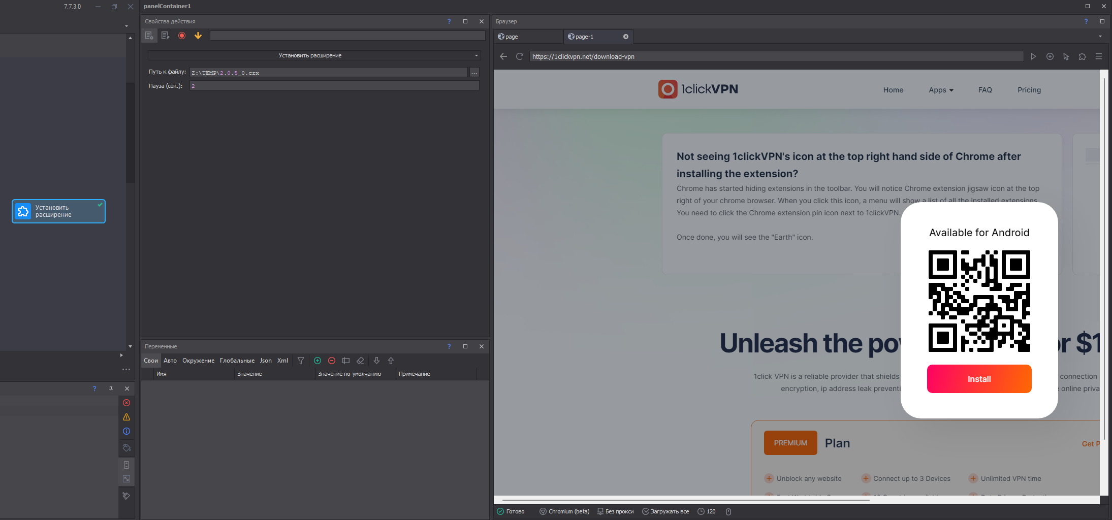Click the eraser clear icon in variables
This screenshot has width=1112, height=520.
[x=360, y=361]
